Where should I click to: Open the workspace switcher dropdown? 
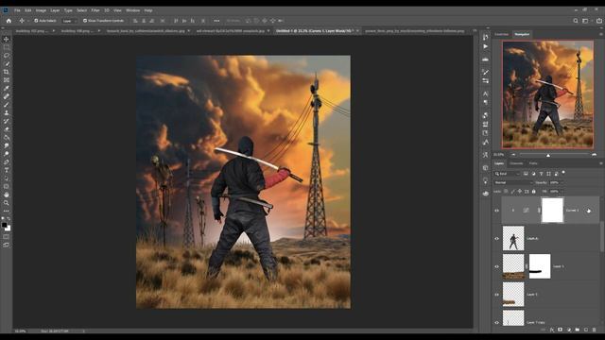tap(586, 21)
